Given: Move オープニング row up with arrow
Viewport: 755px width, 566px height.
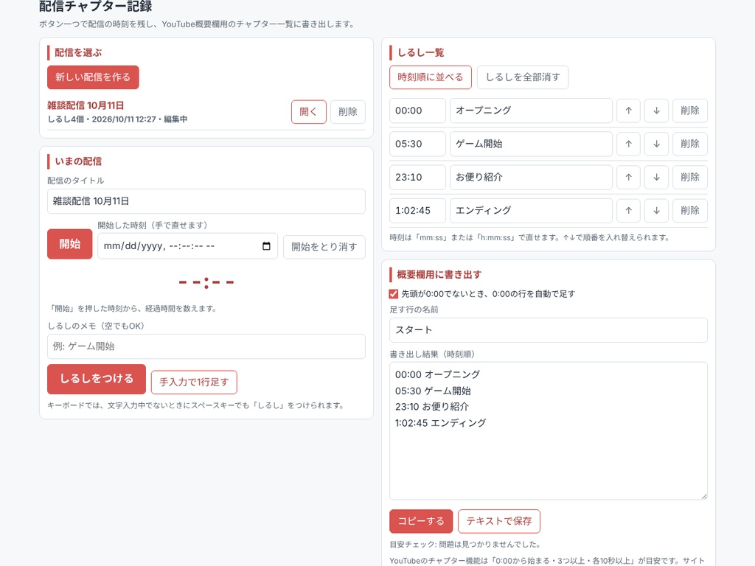Looking at the screenshot, I should tap(628, 111).
